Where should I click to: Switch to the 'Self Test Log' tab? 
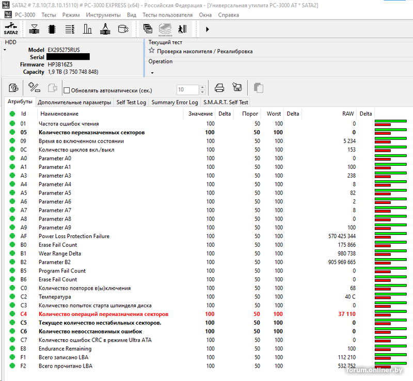pyautogui.click(x=131, y=102)
